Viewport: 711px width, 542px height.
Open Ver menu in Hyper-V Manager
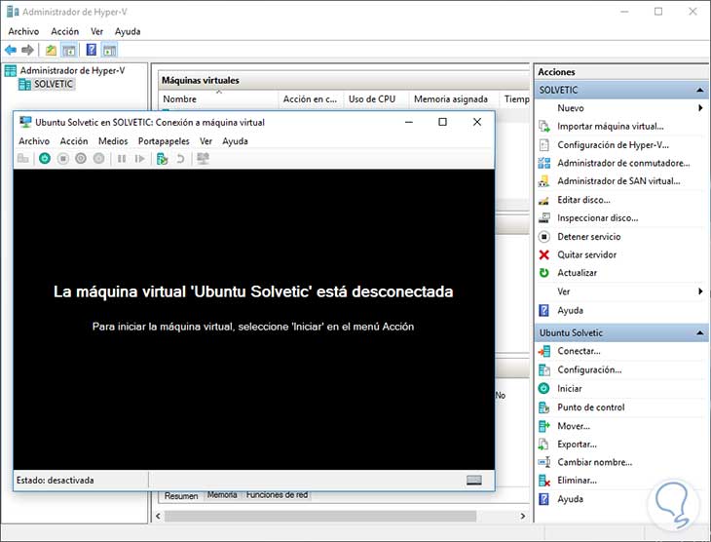tap(97, 31)
